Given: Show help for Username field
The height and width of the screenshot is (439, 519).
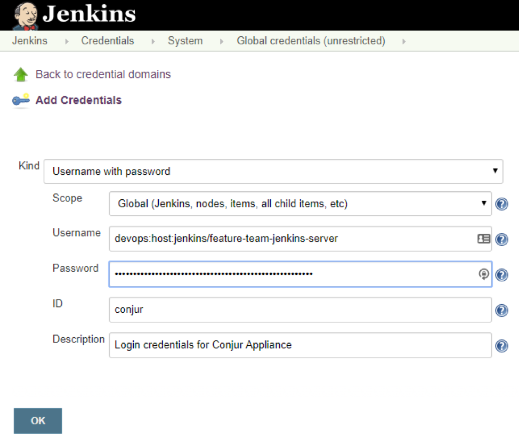Looking at the screenshot, I should click(x=502, y=239).
